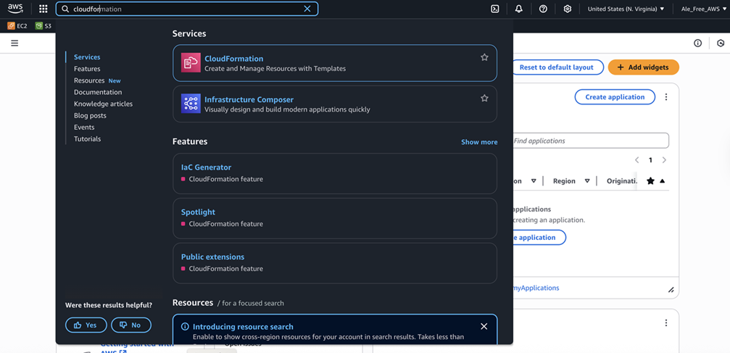Click into the cloudformation search box
This screenshot has height=353, width=730.
tap(187, 9)
